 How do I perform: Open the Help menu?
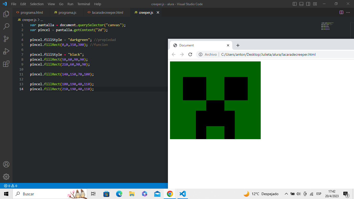(x=98, y=4)
